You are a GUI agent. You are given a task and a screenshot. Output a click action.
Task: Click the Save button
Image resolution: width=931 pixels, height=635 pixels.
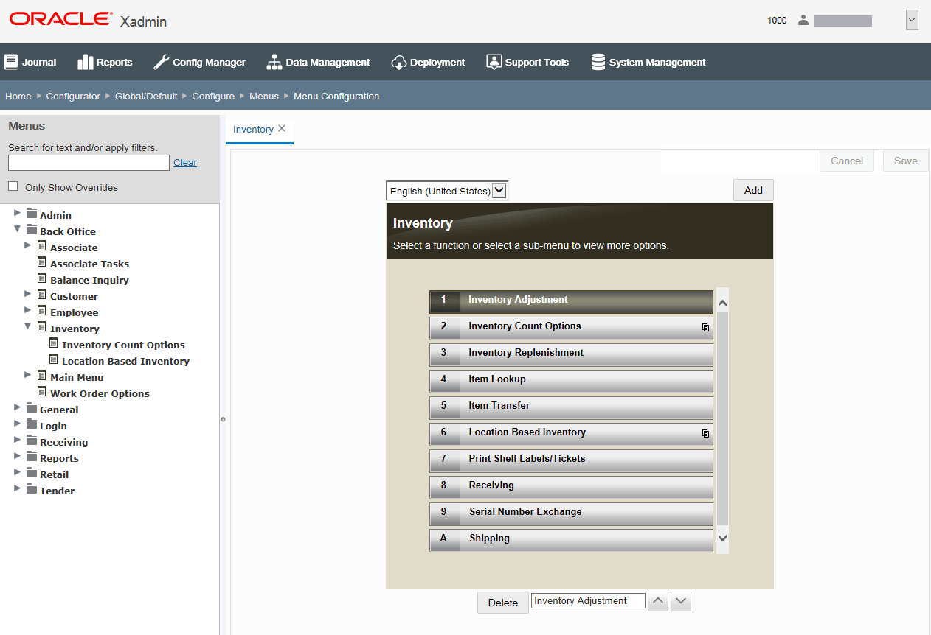(906, 161)
